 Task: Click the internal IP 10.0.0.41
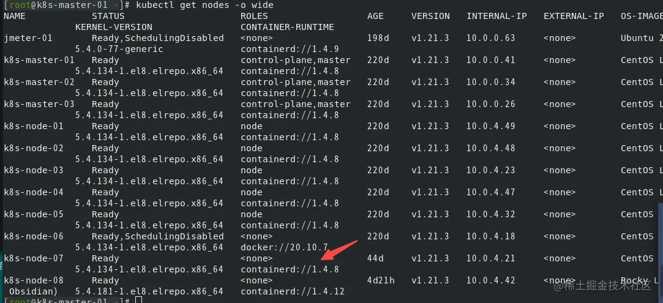point(491,60)
